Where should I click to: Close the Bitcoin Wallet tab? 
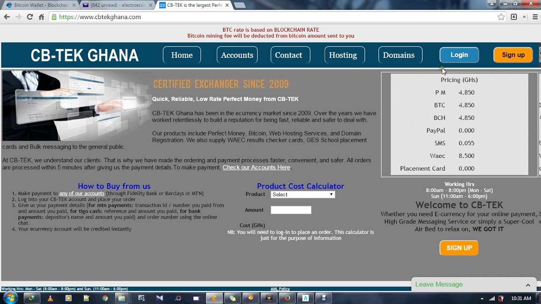[x=74, y=5]
